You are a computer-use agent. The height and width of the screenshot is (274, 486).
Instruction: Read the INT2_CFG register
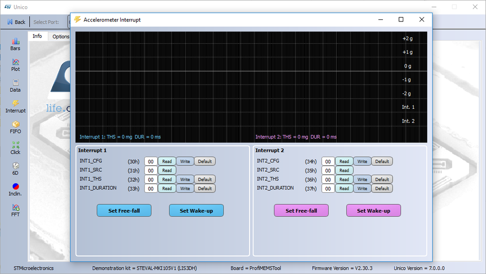[344, 161]
